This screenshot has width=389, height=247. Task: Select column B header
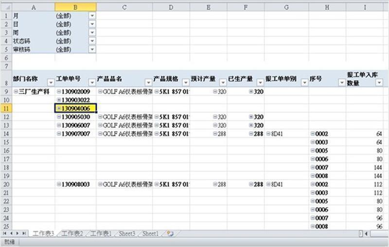(x=75, y=7)
